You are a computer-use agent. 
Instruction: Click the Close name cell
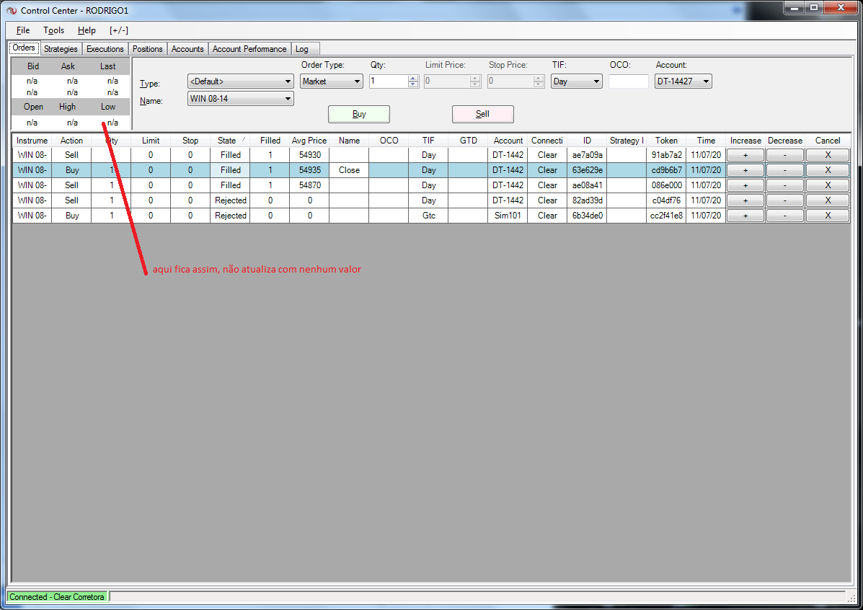pos(349,170)
